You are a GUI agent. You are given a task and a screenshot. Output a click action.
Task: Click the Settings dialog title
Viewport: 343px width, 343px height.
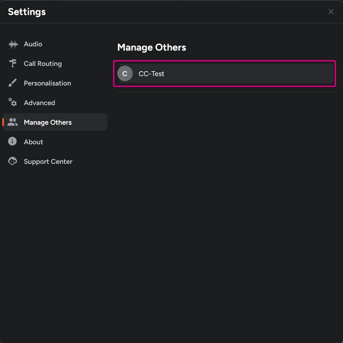(x=27, y=12)
